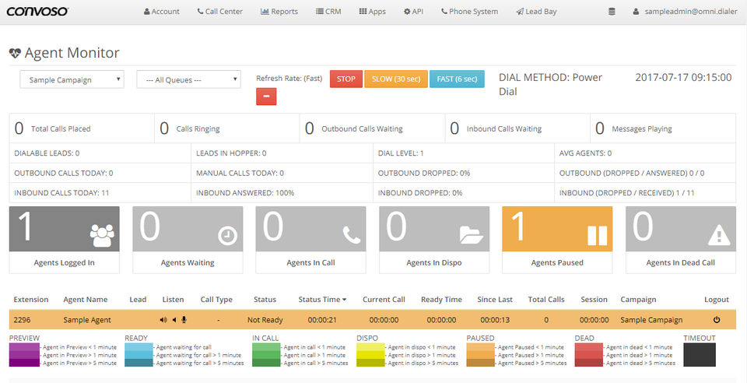Open the sampleadmin@omni.dialer user menu
Image resolution: width=747 pixels, height=383 pixels.
coord(685,12)
